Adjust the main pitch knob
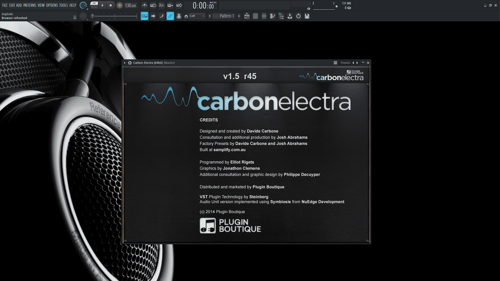 [x=83, y=16]
